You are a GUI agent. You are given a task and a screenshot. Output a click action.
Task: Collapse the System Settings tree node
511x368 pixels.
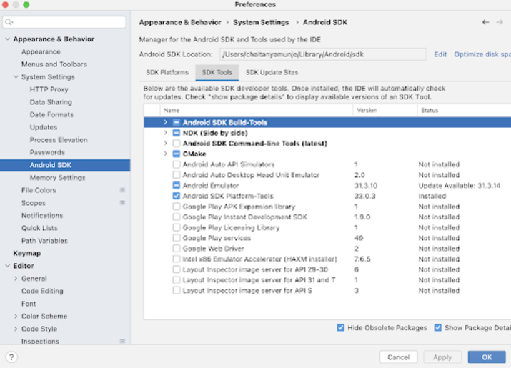tap(16, 77)
